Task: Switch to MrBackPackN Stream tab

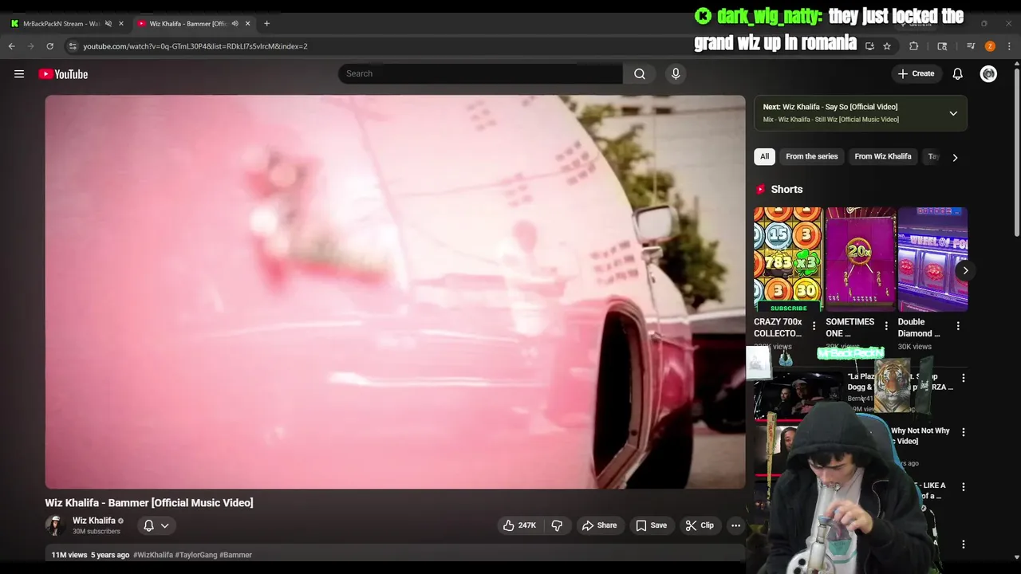Action: (x=61, y=23)
